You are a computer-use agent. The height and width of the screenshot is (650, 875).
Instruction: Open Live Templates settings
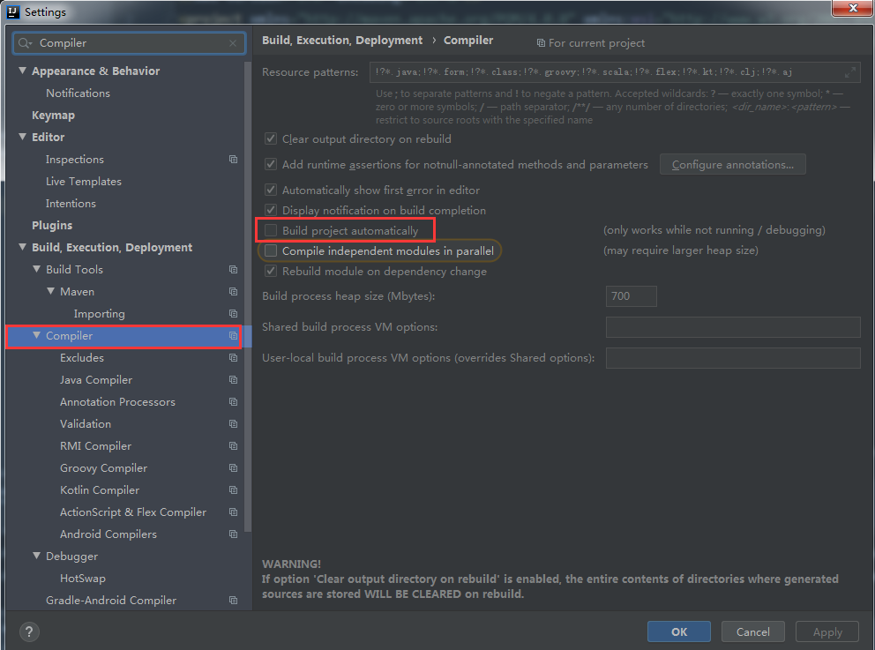83,182
